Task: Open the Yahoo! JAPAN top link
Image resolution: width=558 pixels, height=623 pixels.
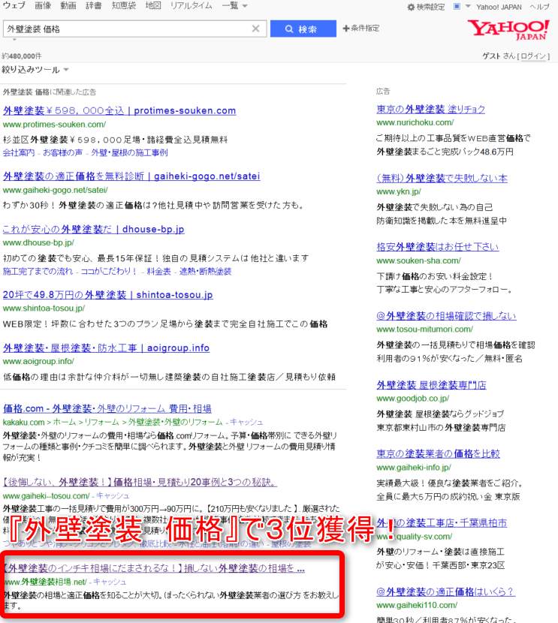Action: tap(499, 7)
